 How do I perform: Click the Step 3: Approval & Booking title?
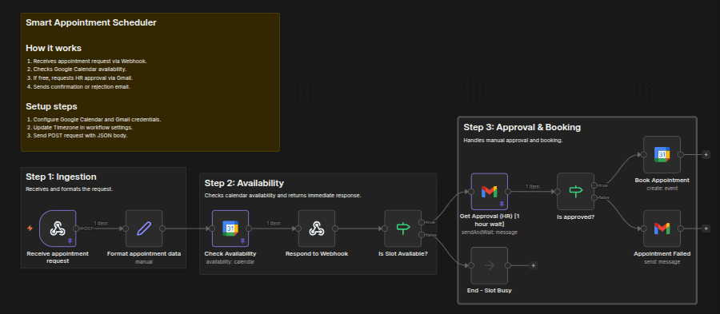pyautogui.click(x=522, y=127)
